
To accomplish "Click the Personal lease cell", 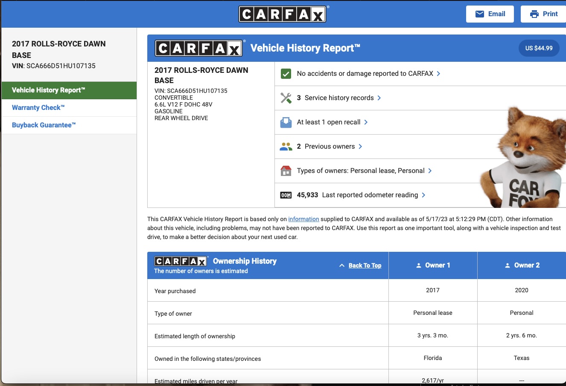I will (433, 313).
